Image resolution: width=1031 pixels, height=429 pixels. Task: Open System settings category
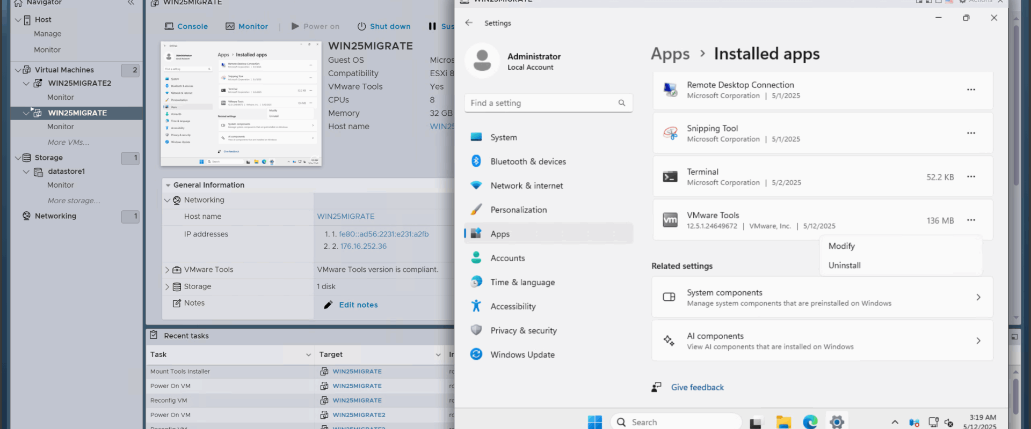(548, 137)
